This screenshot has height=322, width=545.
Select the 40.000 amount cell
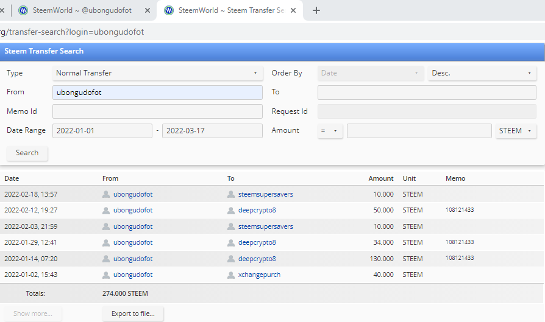click(x=383, y=275)
